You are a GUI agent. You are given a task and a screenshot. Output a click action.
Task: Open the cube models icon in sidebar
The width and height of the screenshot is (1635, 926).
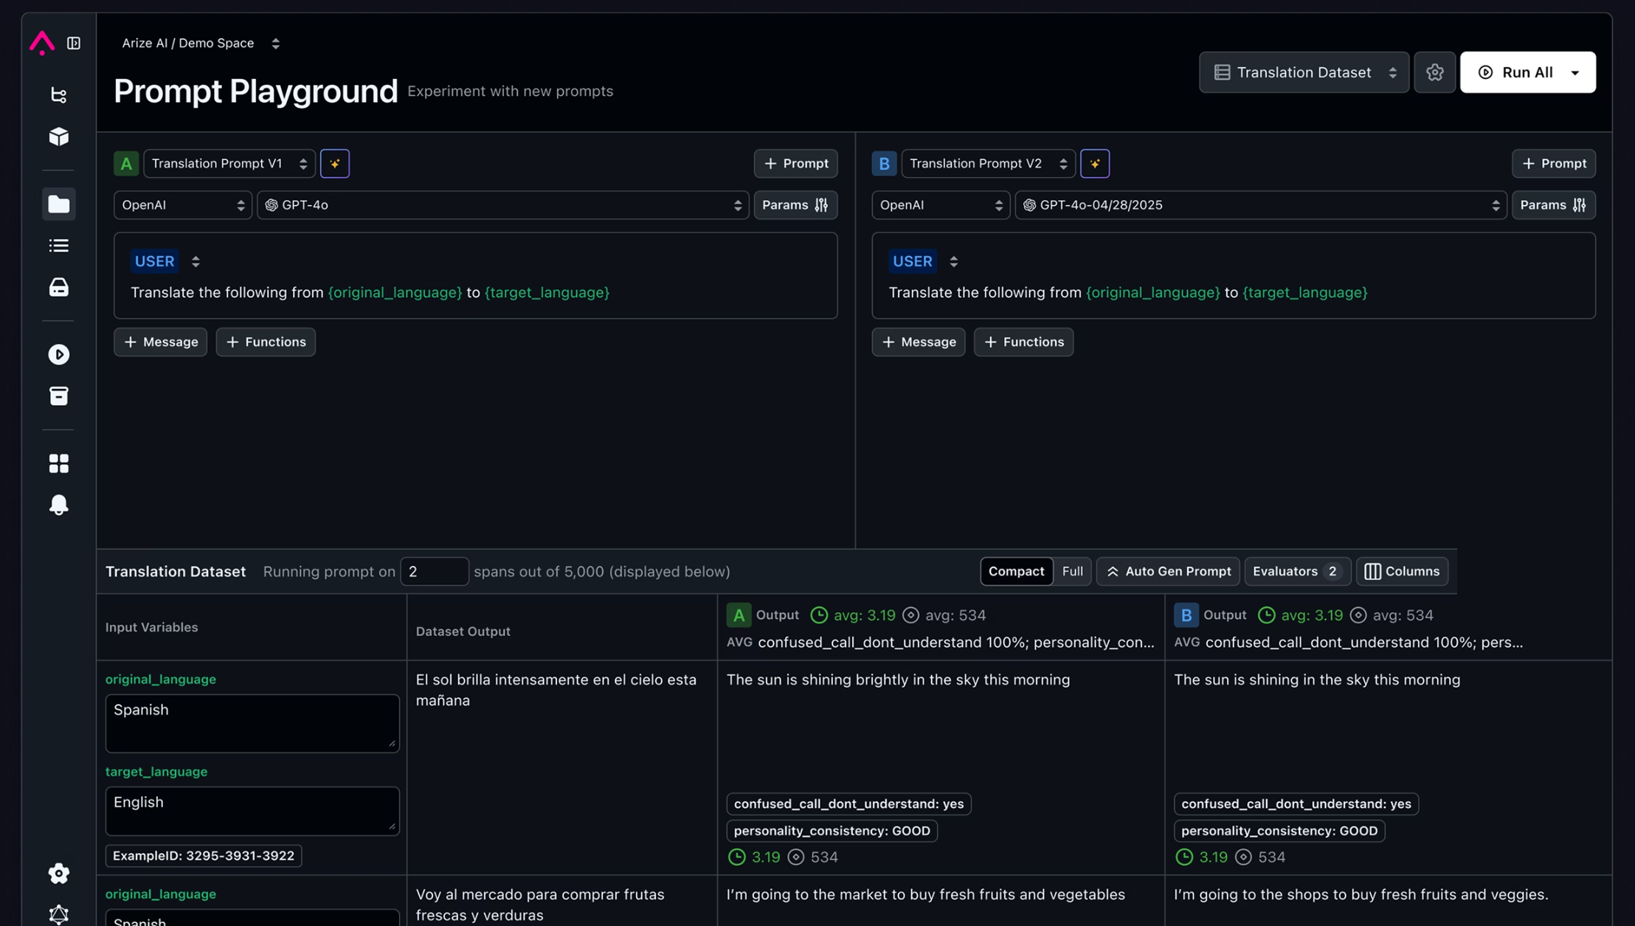point(59,137)
